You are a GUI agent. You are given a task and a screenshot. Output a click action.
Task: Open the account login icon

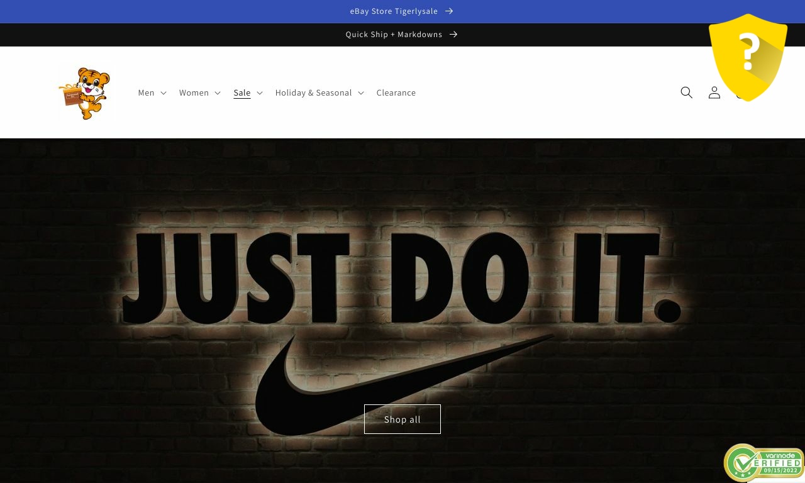click(x=714, y=92)
